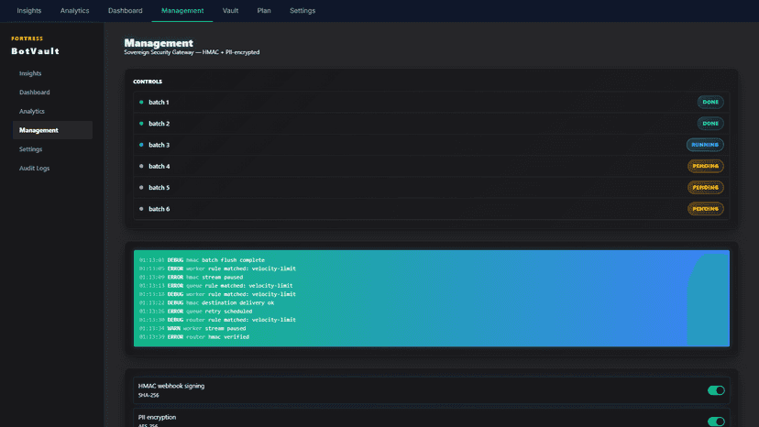This screenshot has width=759, height=427.
Task: Click the 'worker stream paused' WARN log line
Action: (192, 329)
